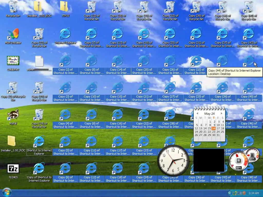The width and height of the screenshot is (263, 197).
Task: Click Copy (7) of Shortcut to Internet Explorer
Action: (x=91, y=38)
